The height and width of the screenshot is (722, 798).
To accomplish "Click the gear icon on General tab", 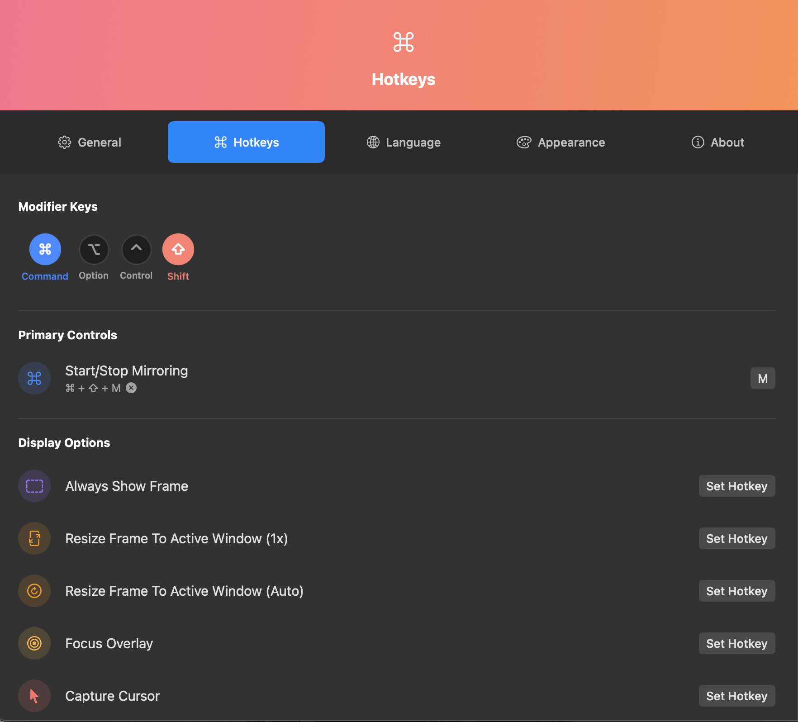I will pos(65,142).
